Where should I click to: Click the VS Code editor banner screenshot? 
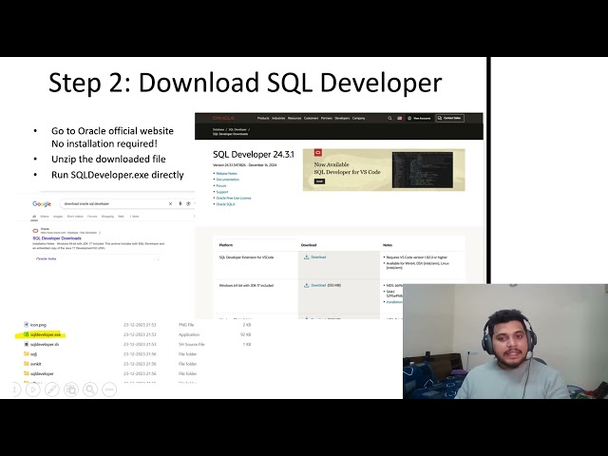click(x=422, y=170)
